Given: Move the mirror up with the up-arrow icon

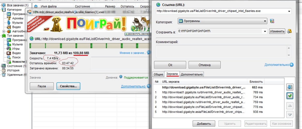Looking at the screenshot, I should coord(290,106).
